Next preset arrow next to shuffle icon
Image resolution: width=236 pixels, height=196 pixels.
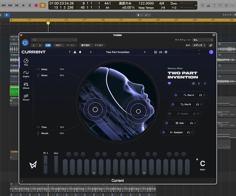click(205, 83)
